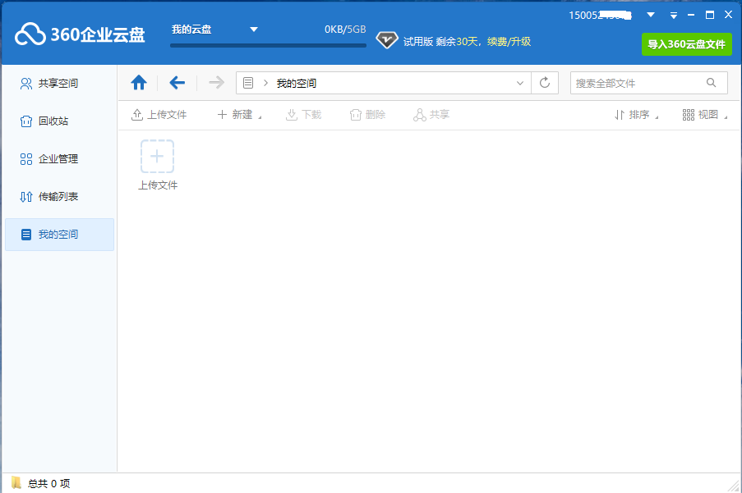Open the 排序 sort dropdown
Viewport: 742px width, 493px height.
636,115
